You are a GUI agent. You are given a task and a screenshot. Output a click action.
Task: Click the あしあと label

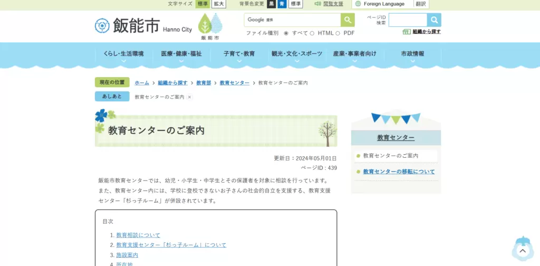pyautogui.click(x=112, y=97)
